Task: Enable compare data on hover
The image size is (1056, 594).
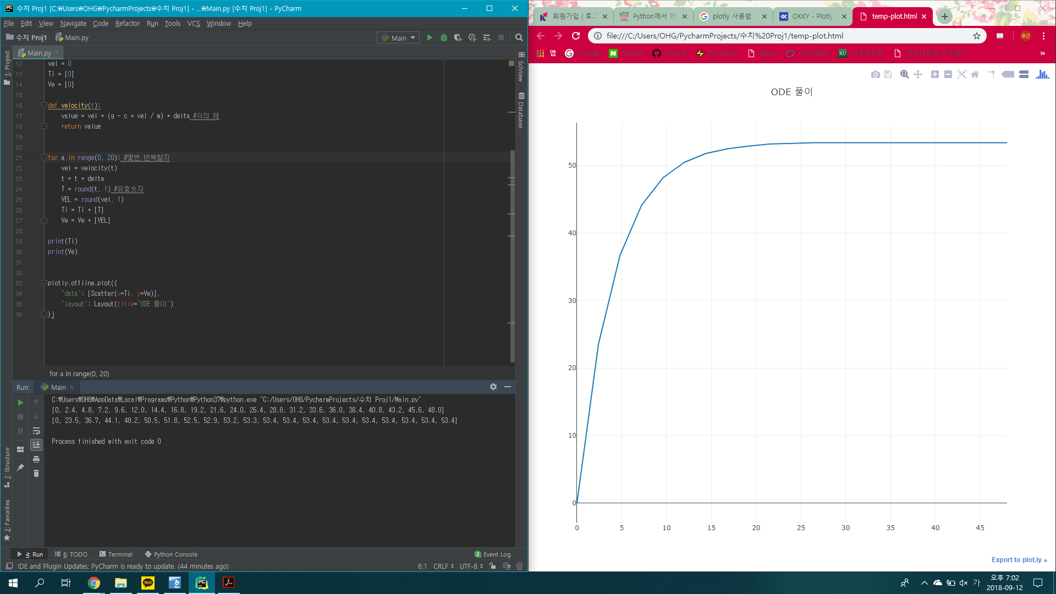Action: click(1024, 74)
